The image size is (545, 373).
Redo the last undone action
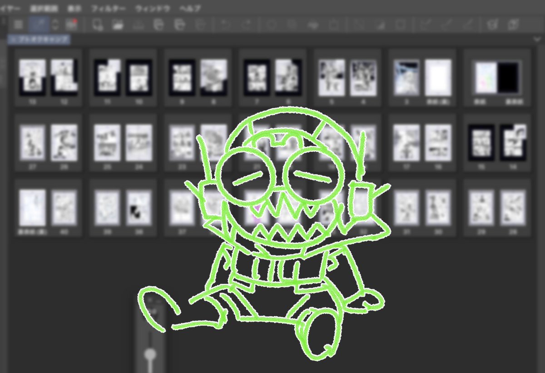tap(246, 25)
